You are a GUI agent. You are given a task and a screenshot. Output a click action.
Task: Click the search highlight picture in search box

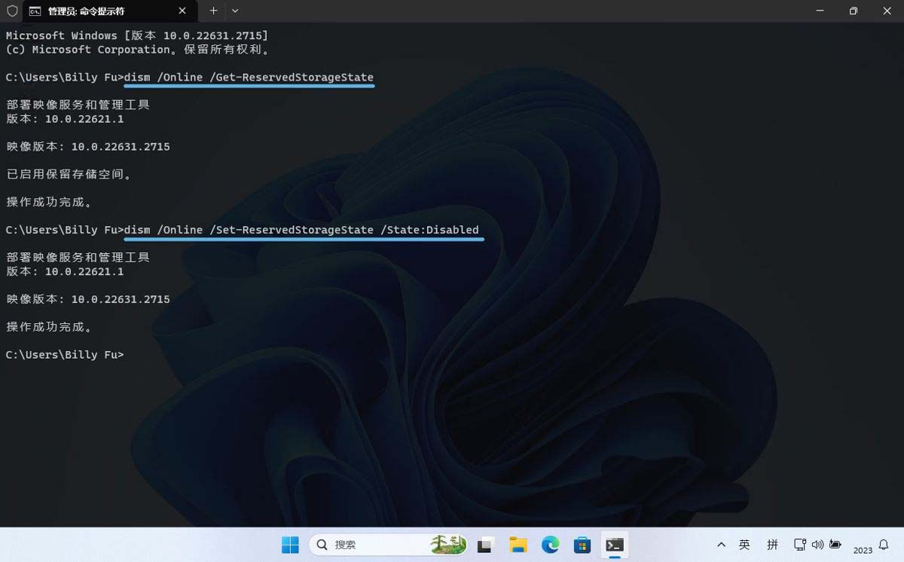447,545
